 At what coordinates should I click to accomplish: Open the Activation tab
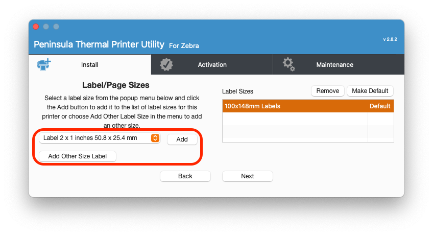(212, 64)
